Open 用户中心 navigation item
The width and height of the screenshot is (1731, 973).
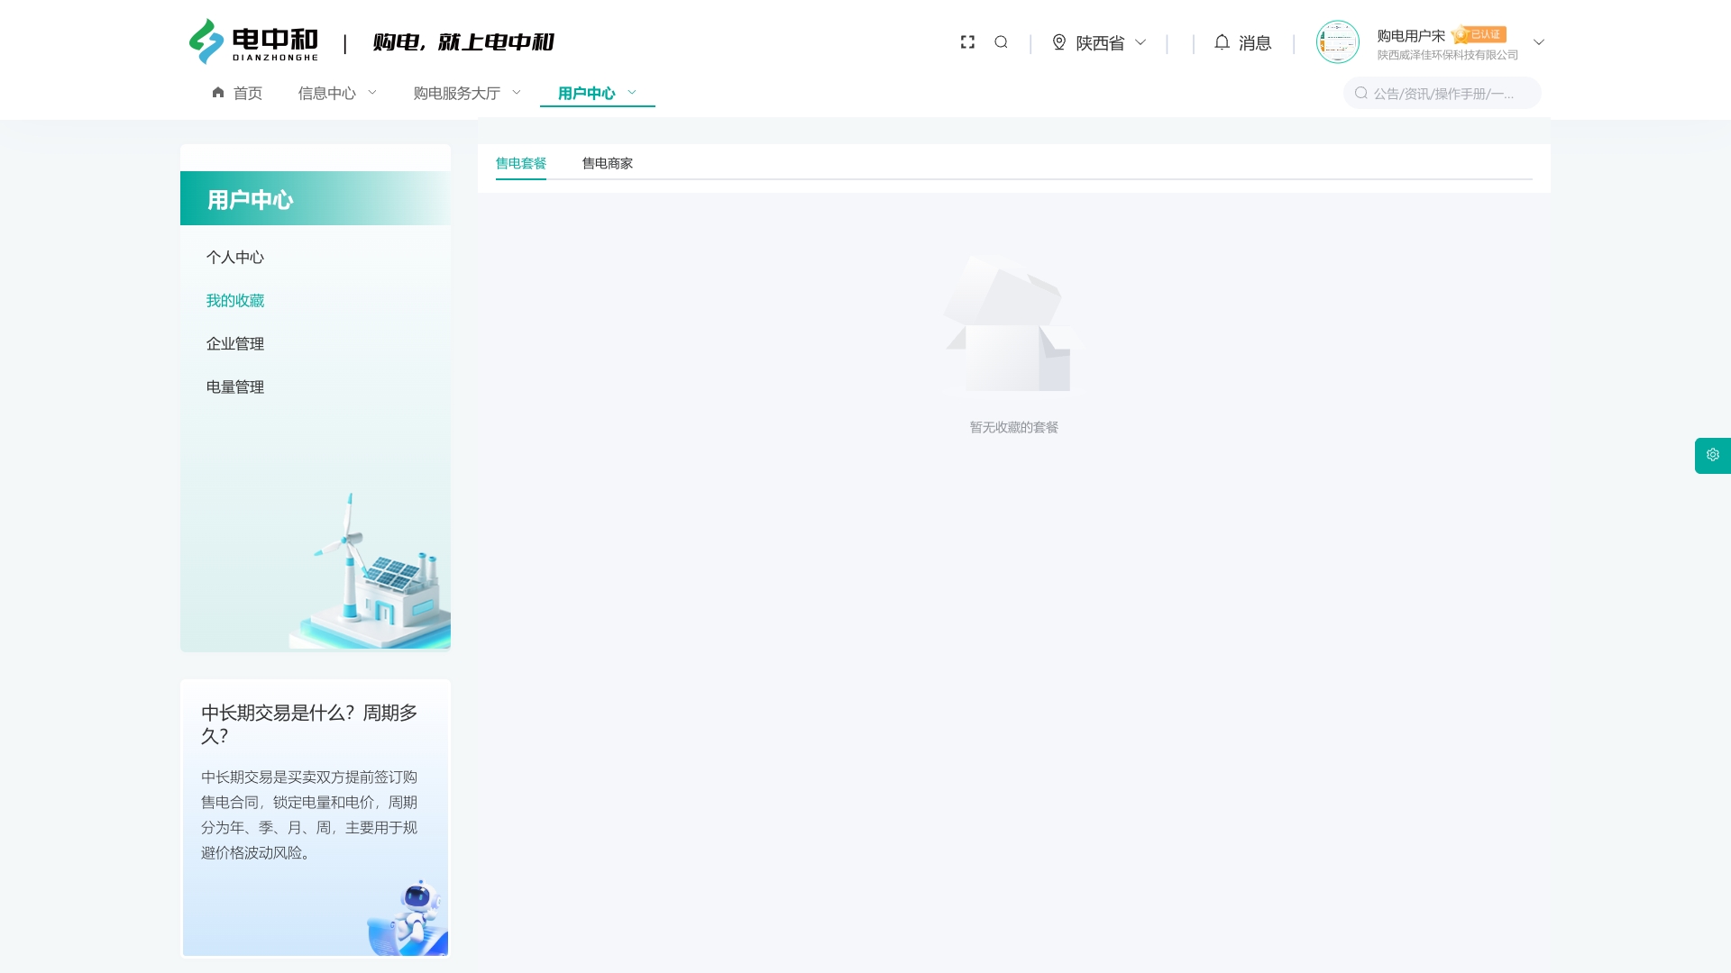(587, 93)
